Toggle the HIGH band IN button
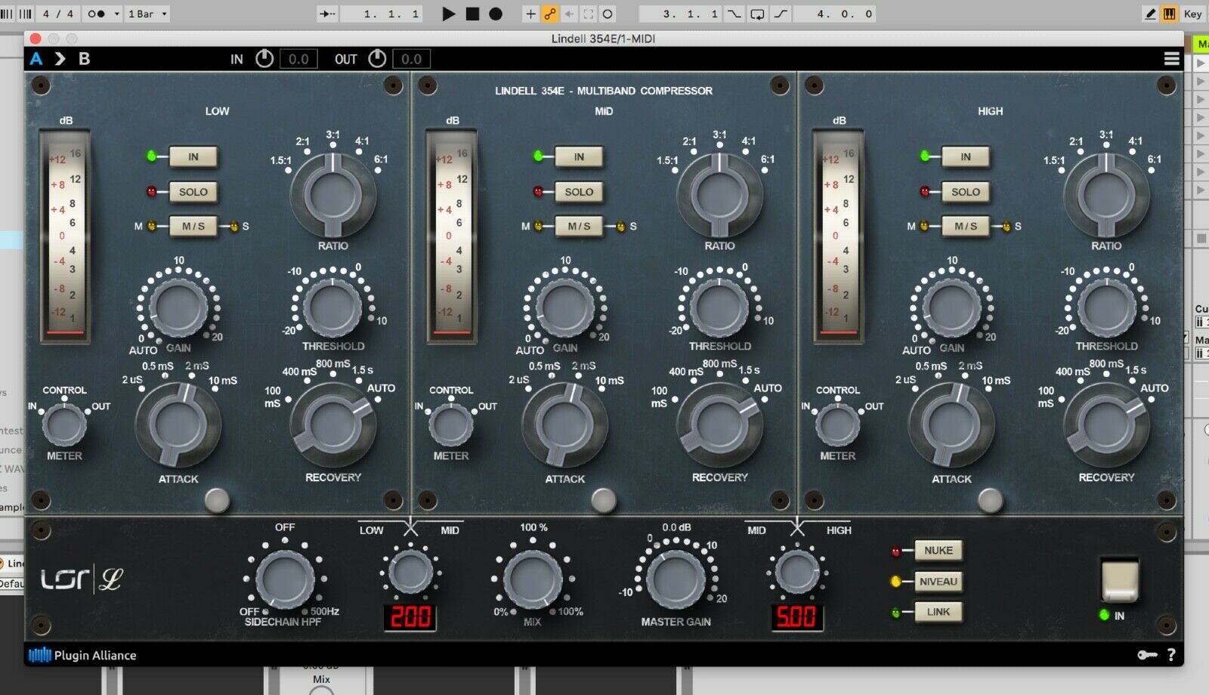Screen dimensions: 1209x695 [966, 156]
